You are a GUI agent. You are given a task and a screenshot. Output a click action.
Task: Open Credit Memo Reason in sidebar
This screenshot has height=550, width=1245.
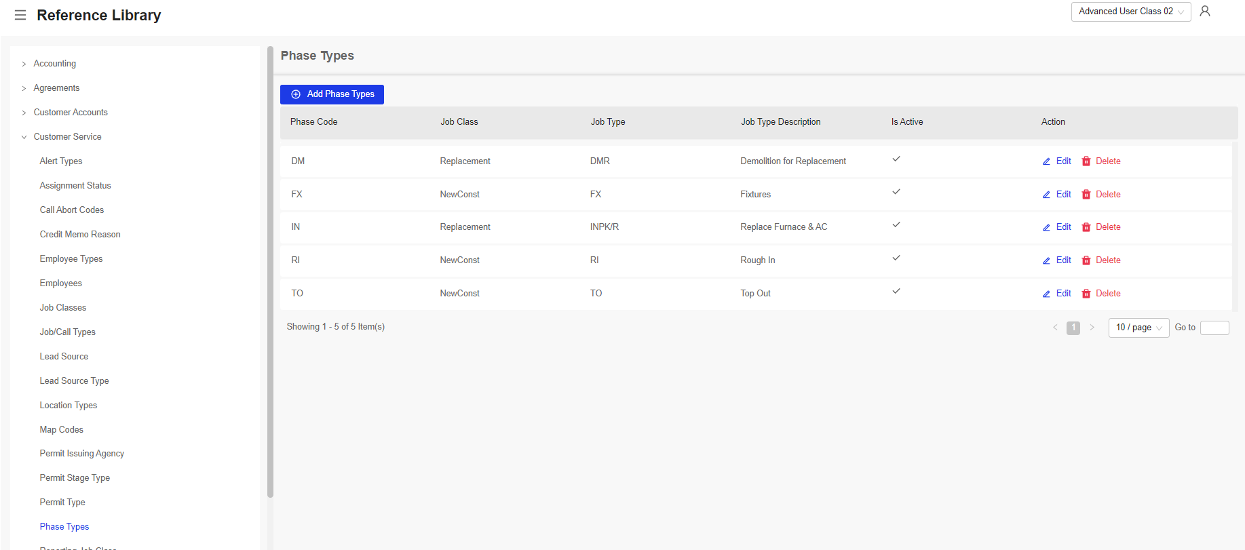80,235
